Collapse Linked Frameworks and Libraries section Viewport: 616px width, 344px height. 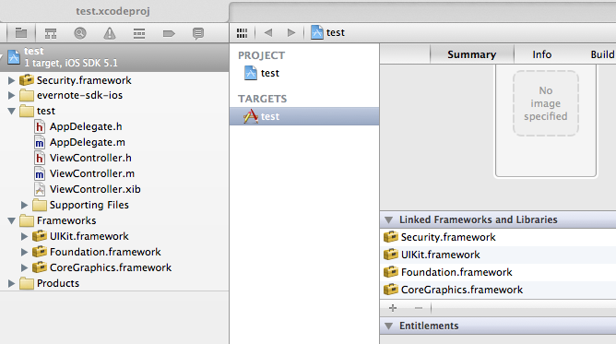click(x=389, y=219)
